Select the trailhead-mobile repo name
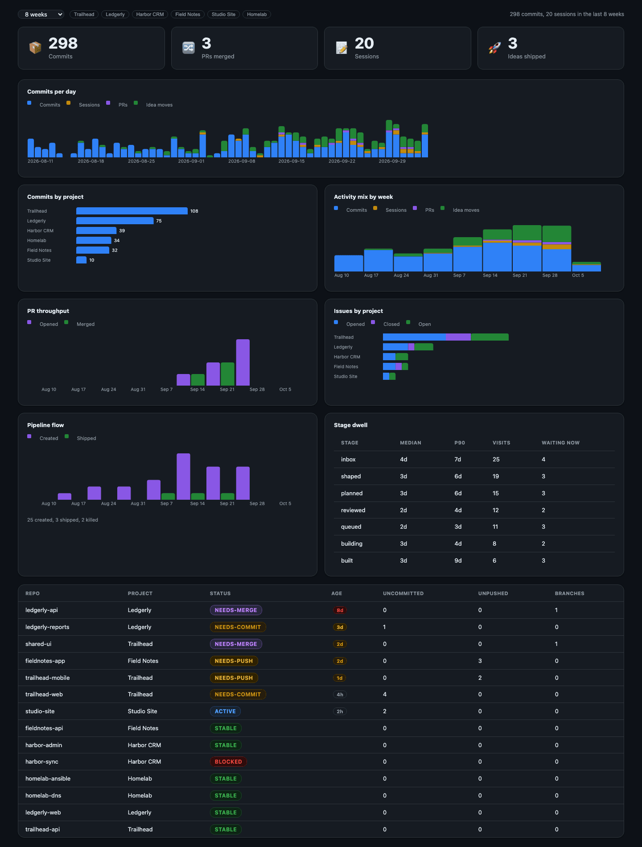Viewport: 642px width, 847px height. tap(48, 678)
